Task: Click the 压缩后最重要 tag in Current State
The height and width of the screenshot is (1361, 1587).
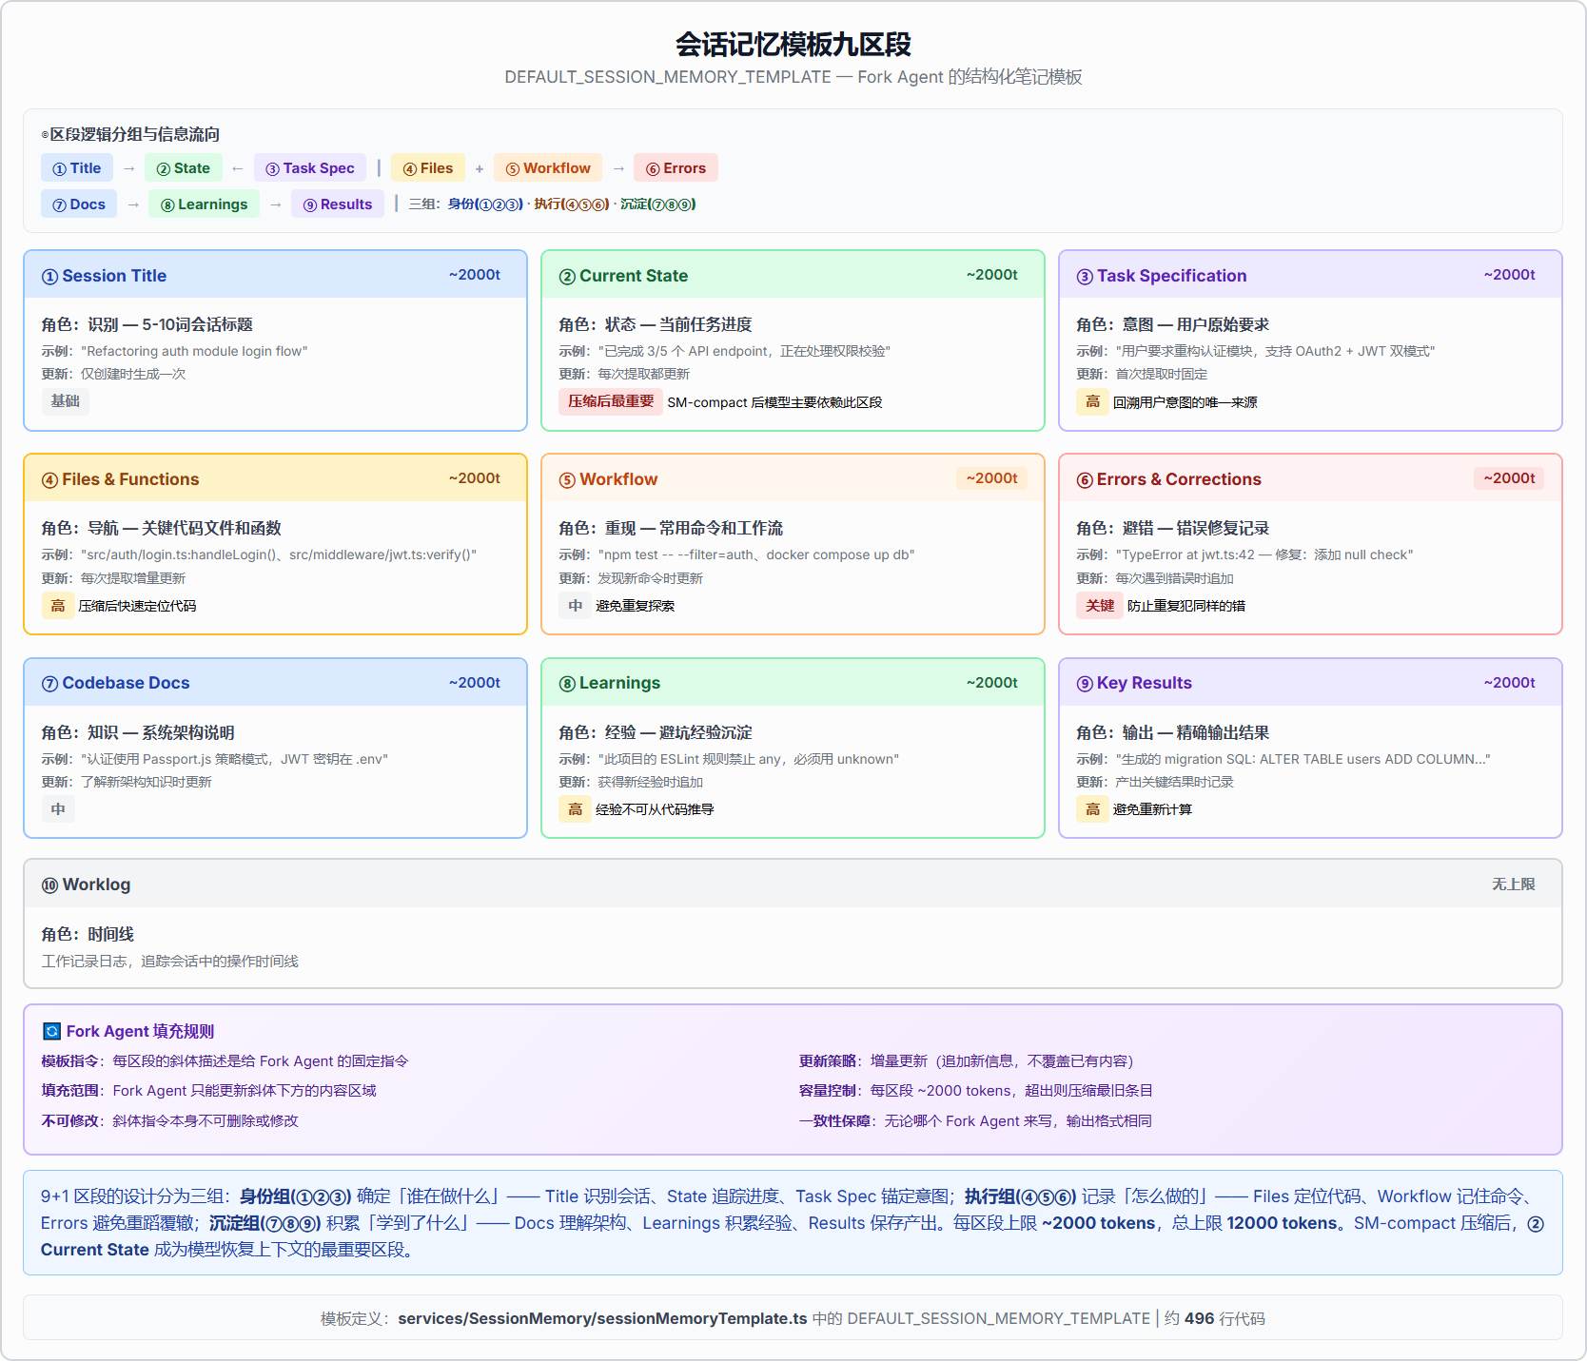Action: tap(611, 401)
